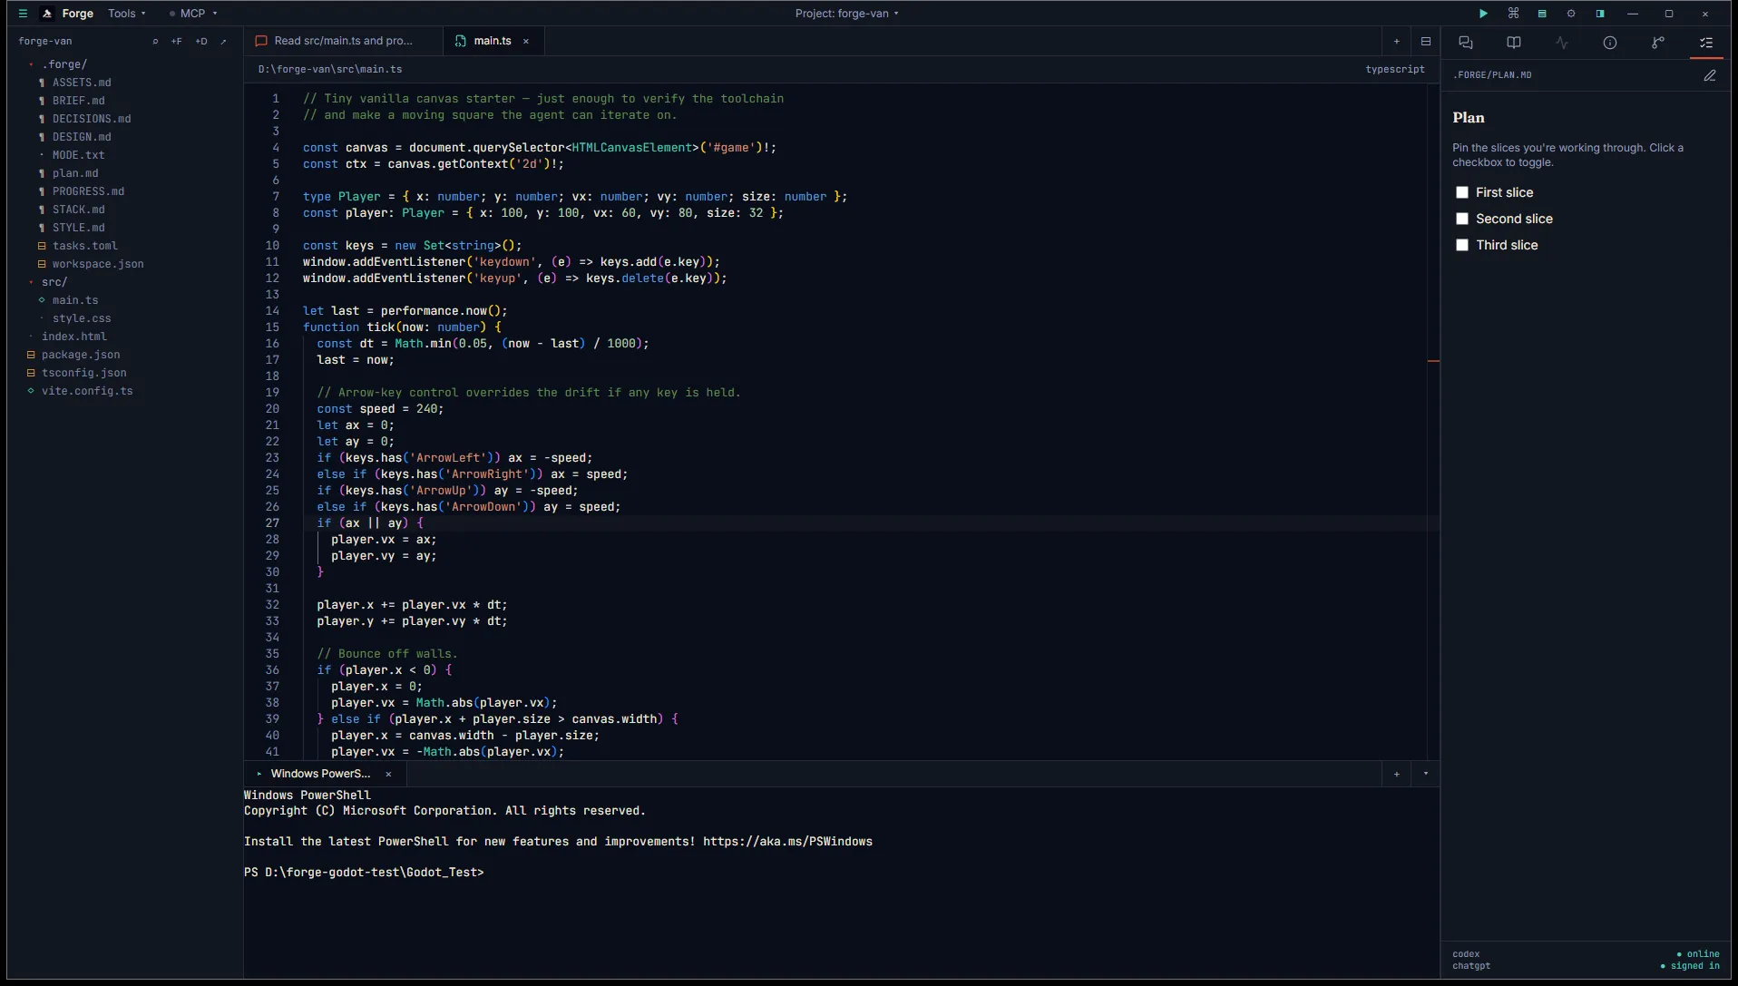
Task: Select the main.ts editor tab
Action: 493,41
